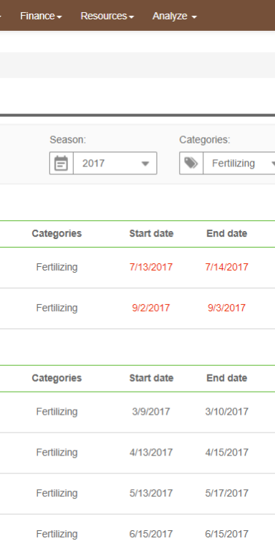Sort first table by Start date header
The height and width of the screenshot is (551, 275).
click(x=151, y=234)
